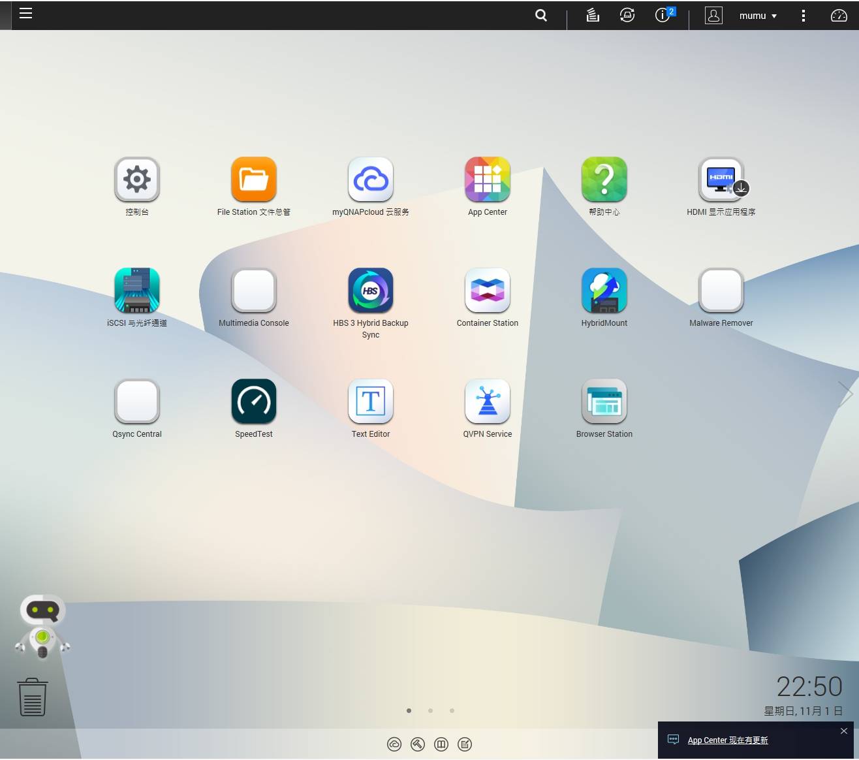
Task: Open the HBS 3 Hybrid Backup Sync app
Action: (370, 291)
